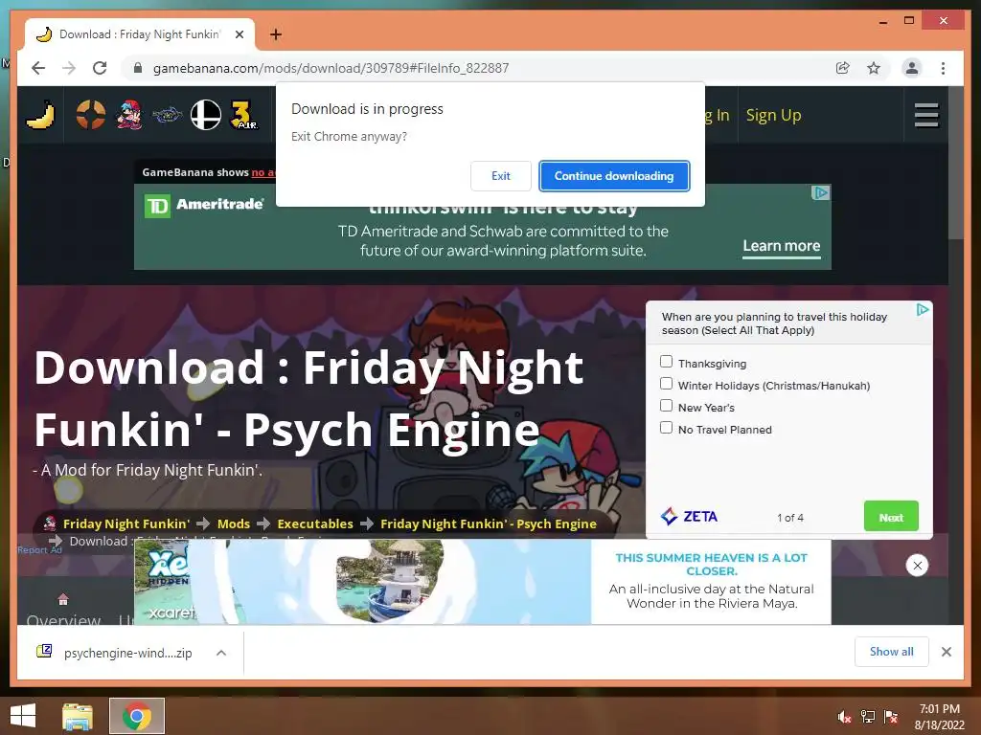Screen dimensions: 981x735
Task: Open the game icon left of Smash Bros
Action: [x=167, y=115]
